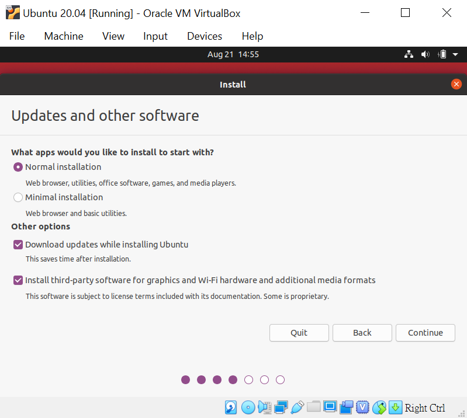Toggle Install third-party software checkbox
Image resolution: width=467 pixels, height=418 pixels.
(x=18, y=280)
